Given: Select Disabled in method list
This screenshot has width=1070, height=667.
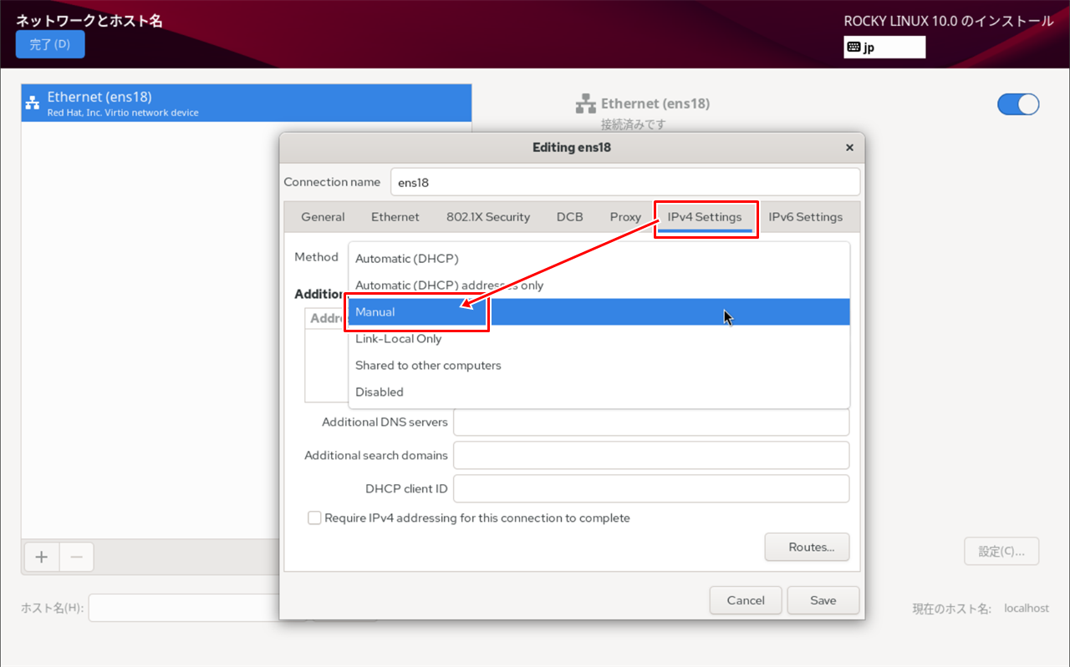Looking at the screenshot, I should tap(380, 392).
